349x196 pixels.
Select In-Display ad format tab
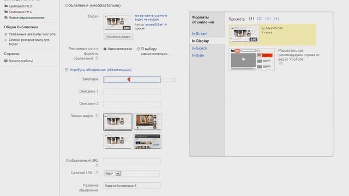[x=200, y=41]
